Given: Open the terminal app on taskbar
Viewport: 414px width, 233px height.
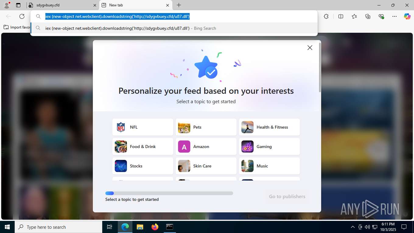Looking at the screenshot, I should tap(170, 227).
